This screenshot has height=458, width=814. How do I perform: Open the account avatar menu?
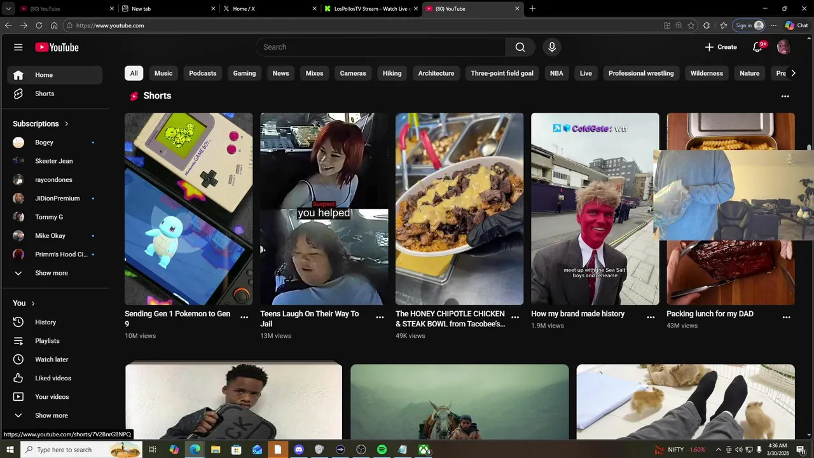(x=783, y=47)
